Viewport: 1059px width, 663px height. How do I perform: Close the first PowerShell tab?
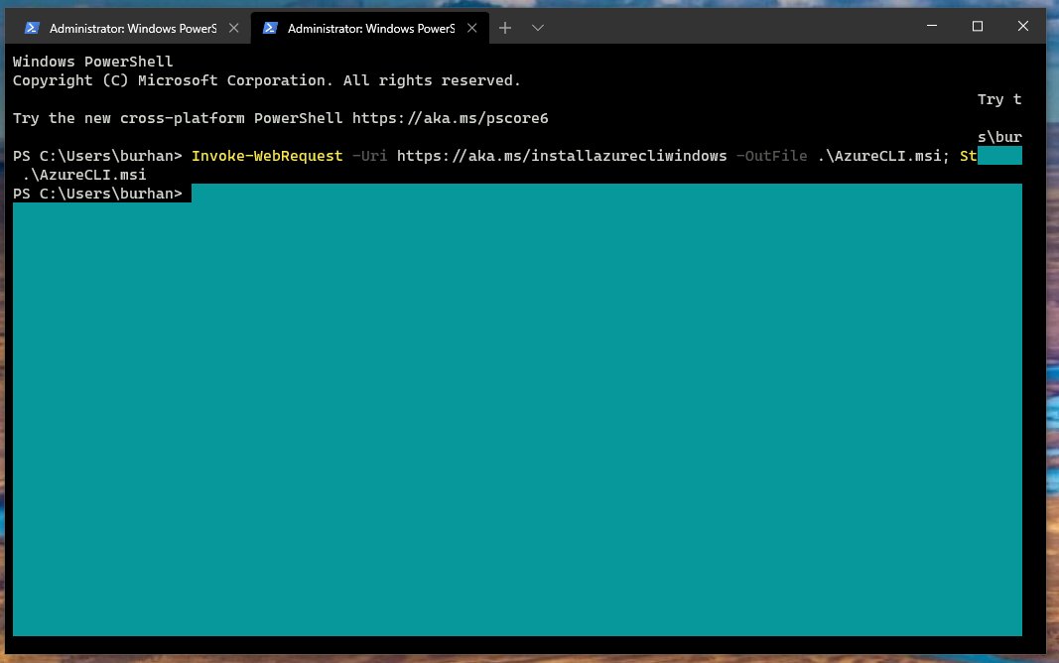(x=233, y=28)
